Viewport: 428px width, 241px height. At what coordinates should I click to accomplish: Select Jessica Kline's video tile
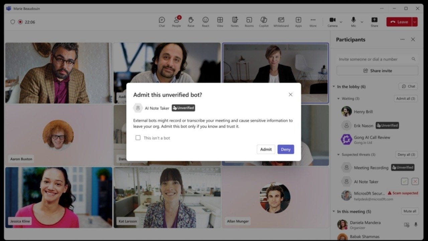59,197
